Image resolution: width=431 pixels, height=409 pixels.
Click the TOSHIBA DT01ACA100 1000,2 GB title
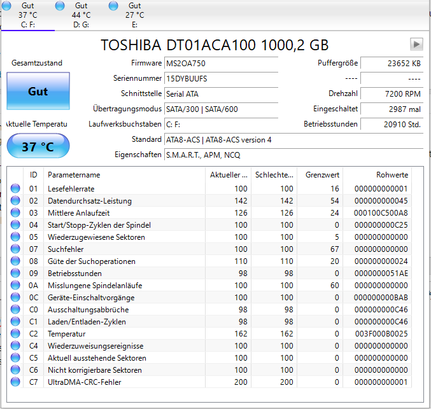(x=215, y=45)
